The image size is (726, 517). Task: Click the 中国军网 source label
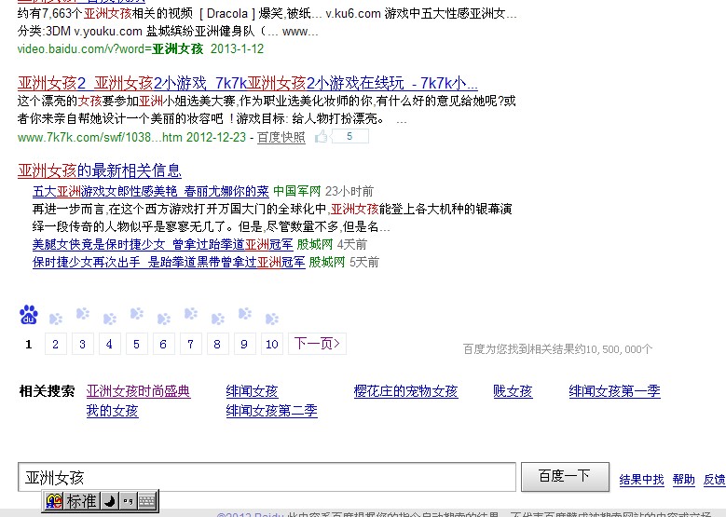coord(296,191)
